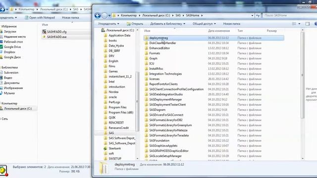This screenshot has height=178, width=317.
Task: Select the Formats folder icon
Action: (147, 53)
